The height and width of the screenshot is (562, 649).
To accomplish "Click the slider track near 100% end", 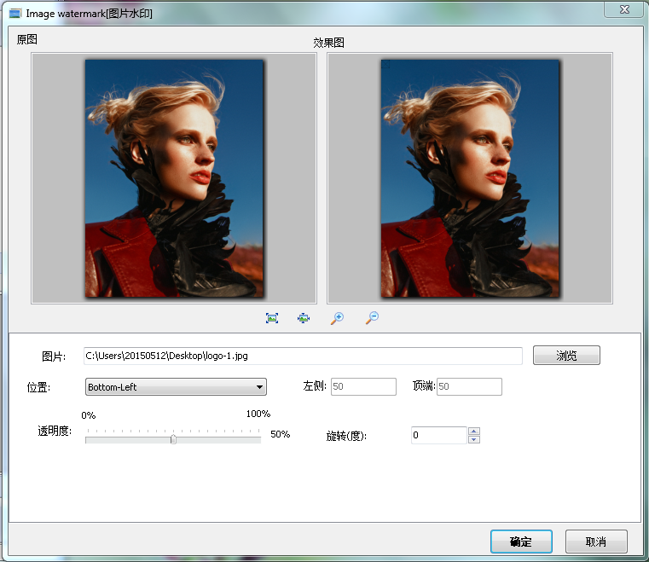I will pyautogui.click(x=256, y=439).
